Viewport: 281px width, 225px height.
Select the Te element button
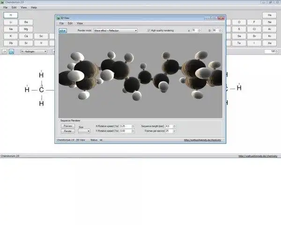coord(239,43)
